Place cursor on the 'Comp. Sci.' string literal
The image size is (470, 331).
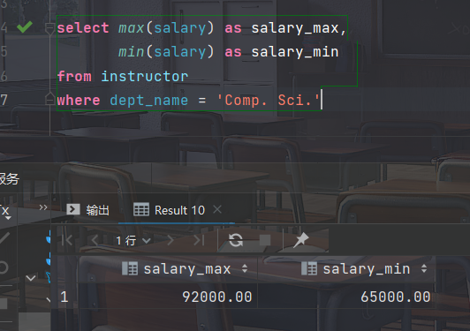pyautogui.click(x=269, y=100)
